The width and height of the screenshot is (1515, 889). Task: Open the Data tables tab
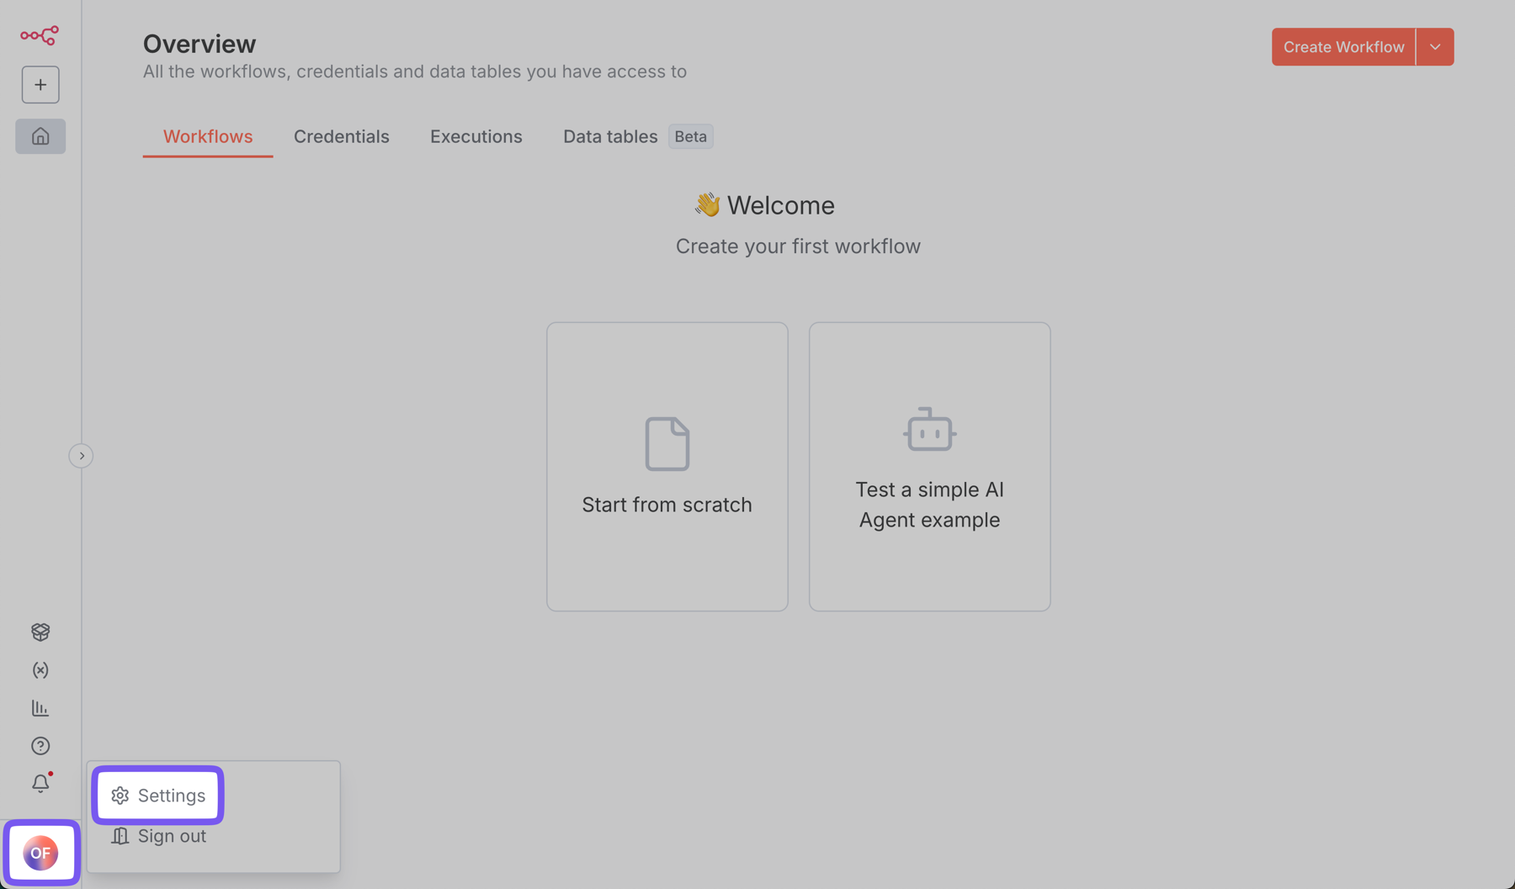pos(610,137)
